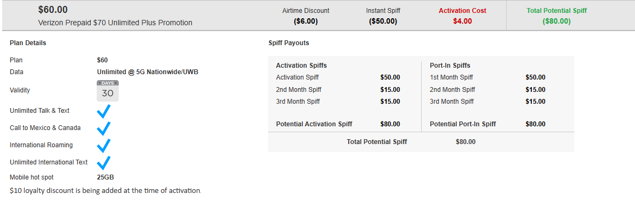Image resolution: width=635 pixels, height=201 pixels.
Task: Click the red Activation Cost $4.00 value
Action: [462, 21]
